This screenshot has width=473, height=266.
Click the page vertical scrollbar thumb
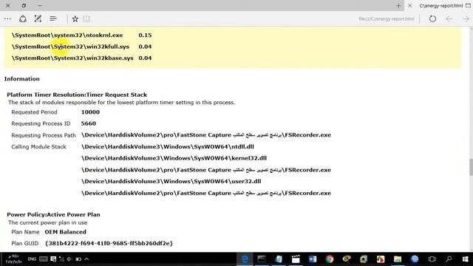471,167
